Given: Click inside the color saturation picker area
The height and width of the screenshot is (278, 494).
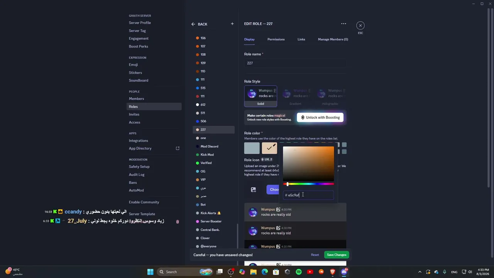Looking at the screenshot, I should (308, 164).
